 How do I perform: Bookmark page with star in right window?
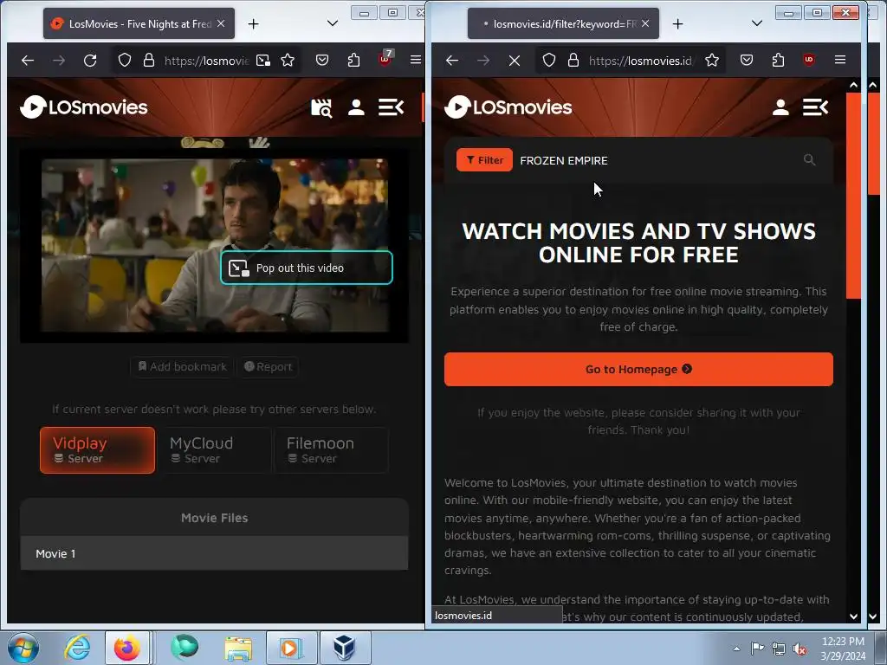712,60
